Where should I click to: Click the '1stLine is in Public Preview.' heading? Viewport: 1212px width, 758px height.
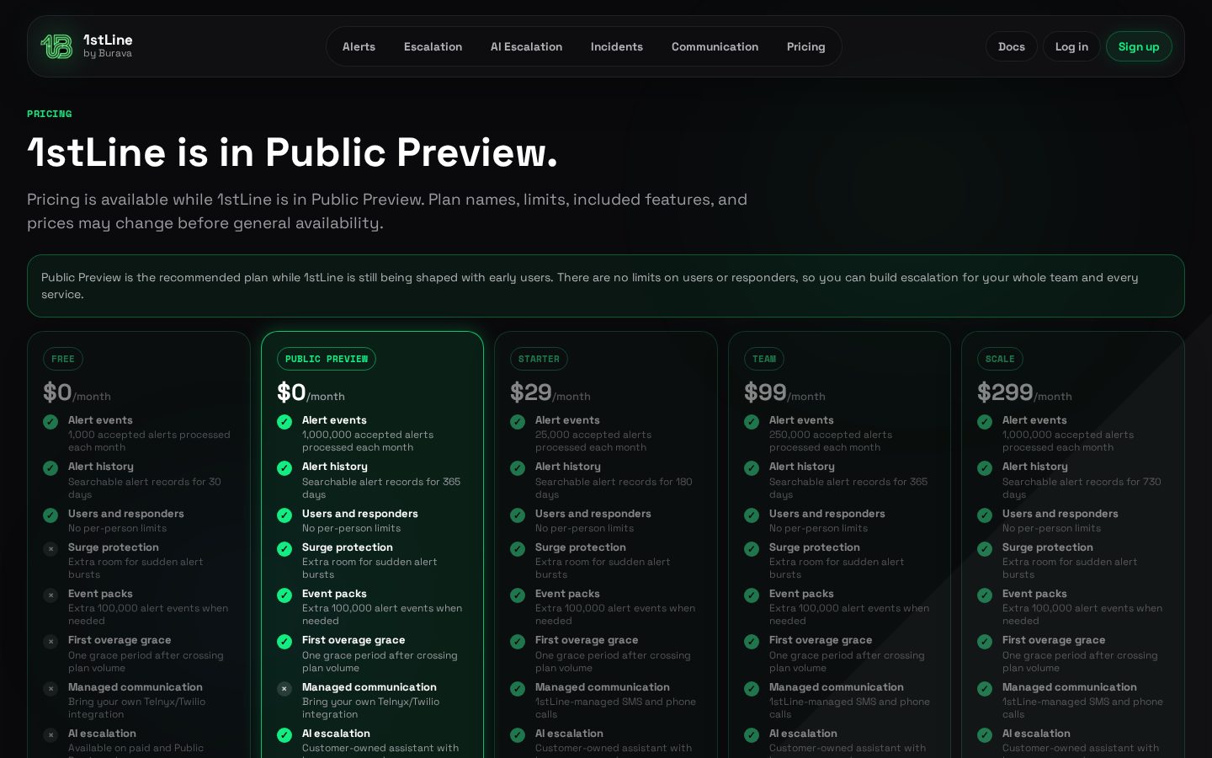tap(292, 152)
